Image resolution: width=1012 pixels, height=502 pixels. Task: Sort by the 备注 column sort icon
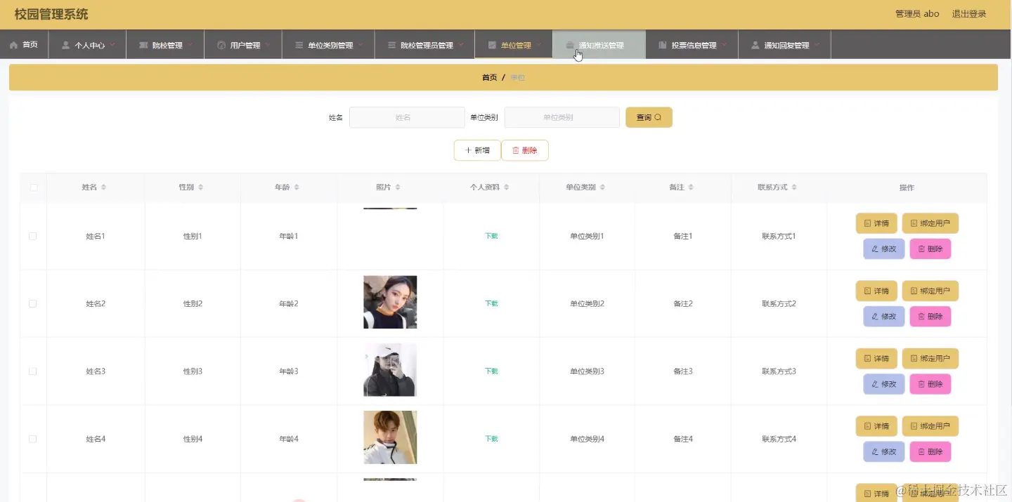[x=691, y=187]
